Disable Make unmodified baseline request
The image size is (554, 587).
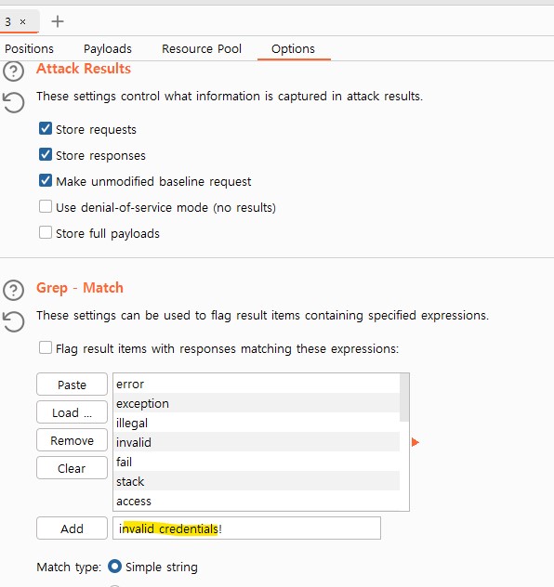46,180
